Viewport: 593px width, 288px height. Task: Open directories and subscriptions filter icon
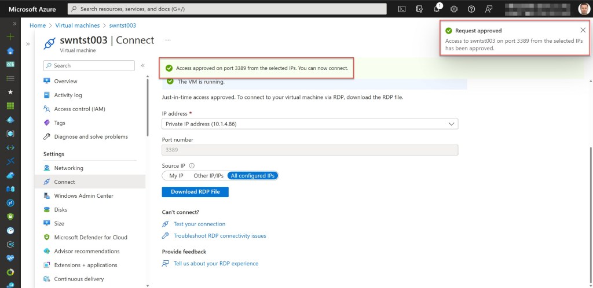419,9
